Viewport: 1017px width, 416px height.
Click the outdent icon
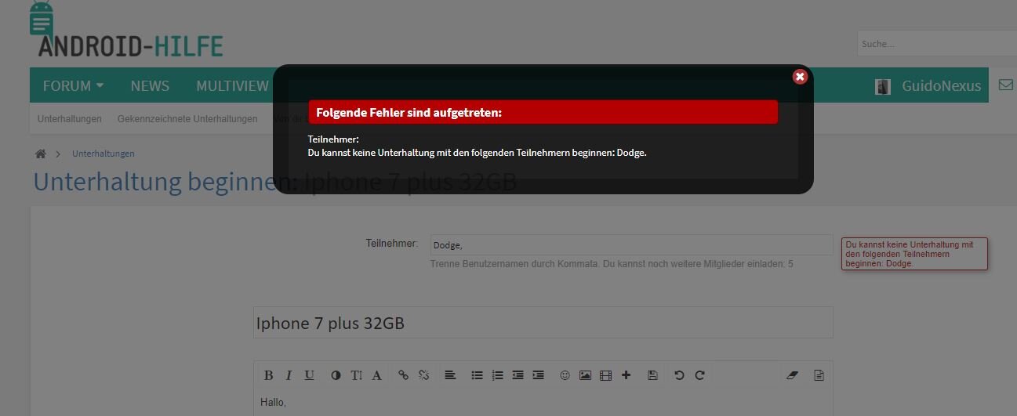[x=518, y=375]
